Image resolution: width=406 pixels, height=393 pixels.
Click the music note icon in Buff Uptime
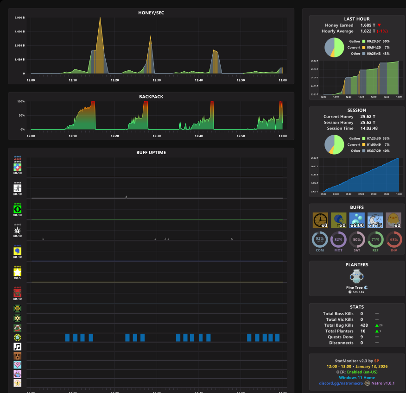tap(17, 347)
